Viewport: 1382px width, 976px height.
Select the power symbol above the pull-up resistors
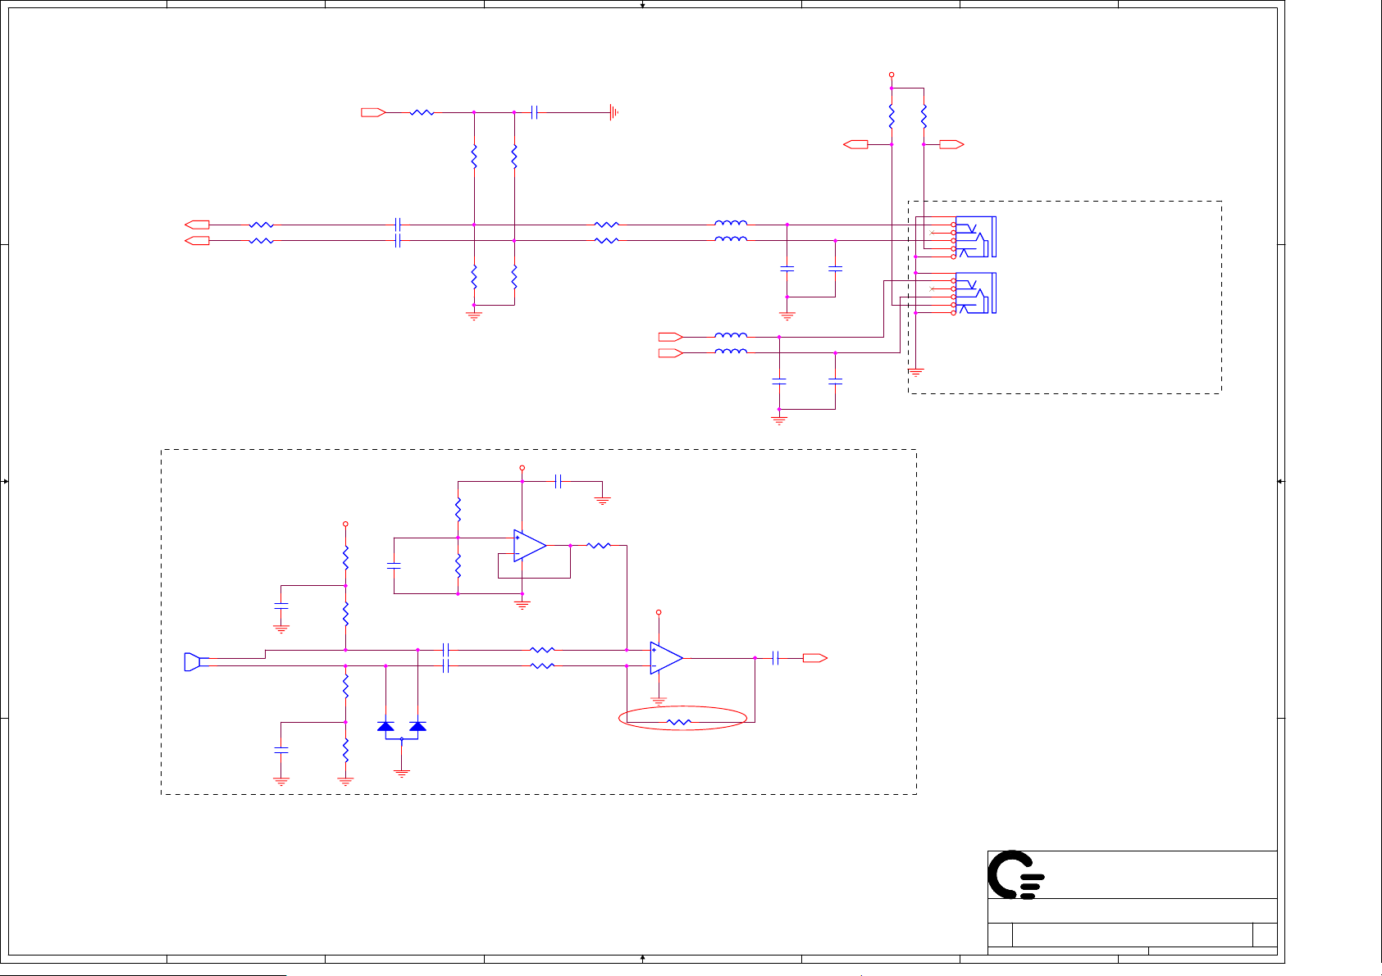click(892, 75)
